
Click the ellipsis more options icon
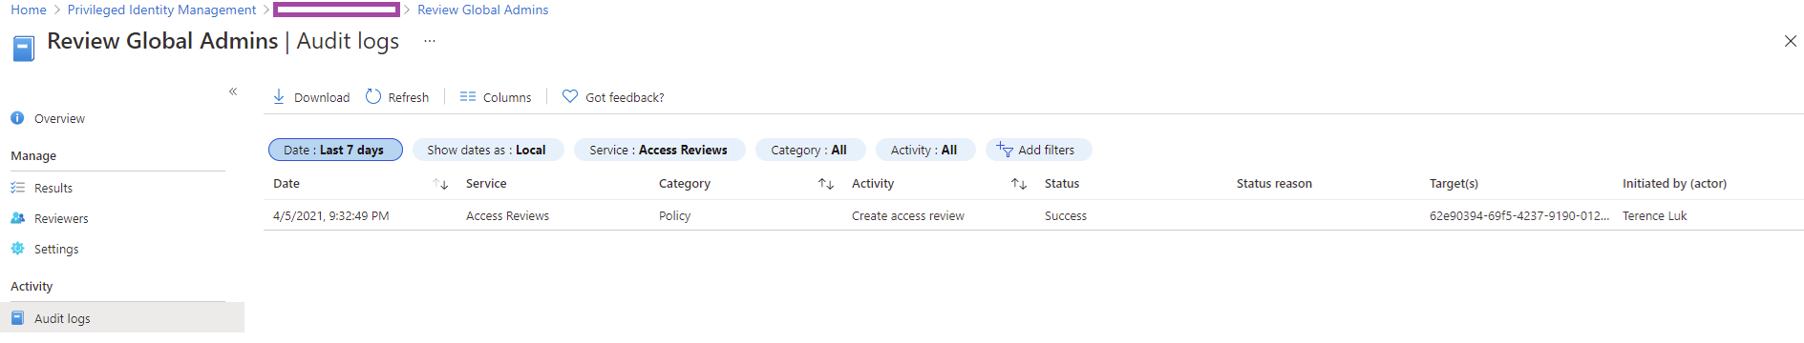click(430, 41)
